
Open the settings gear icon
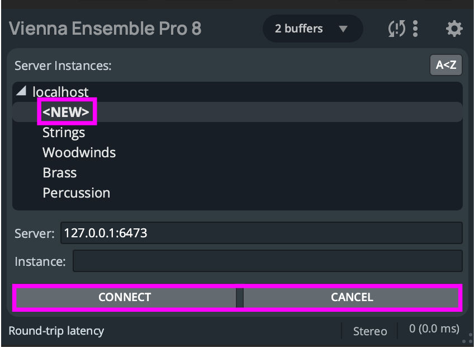click(454, 29)
